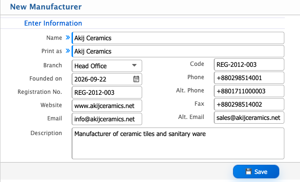Image resolution: width=300 pixels, height=182 pixels.
Task: Click the arrow icon beside Name
Action: click(68, 37)
